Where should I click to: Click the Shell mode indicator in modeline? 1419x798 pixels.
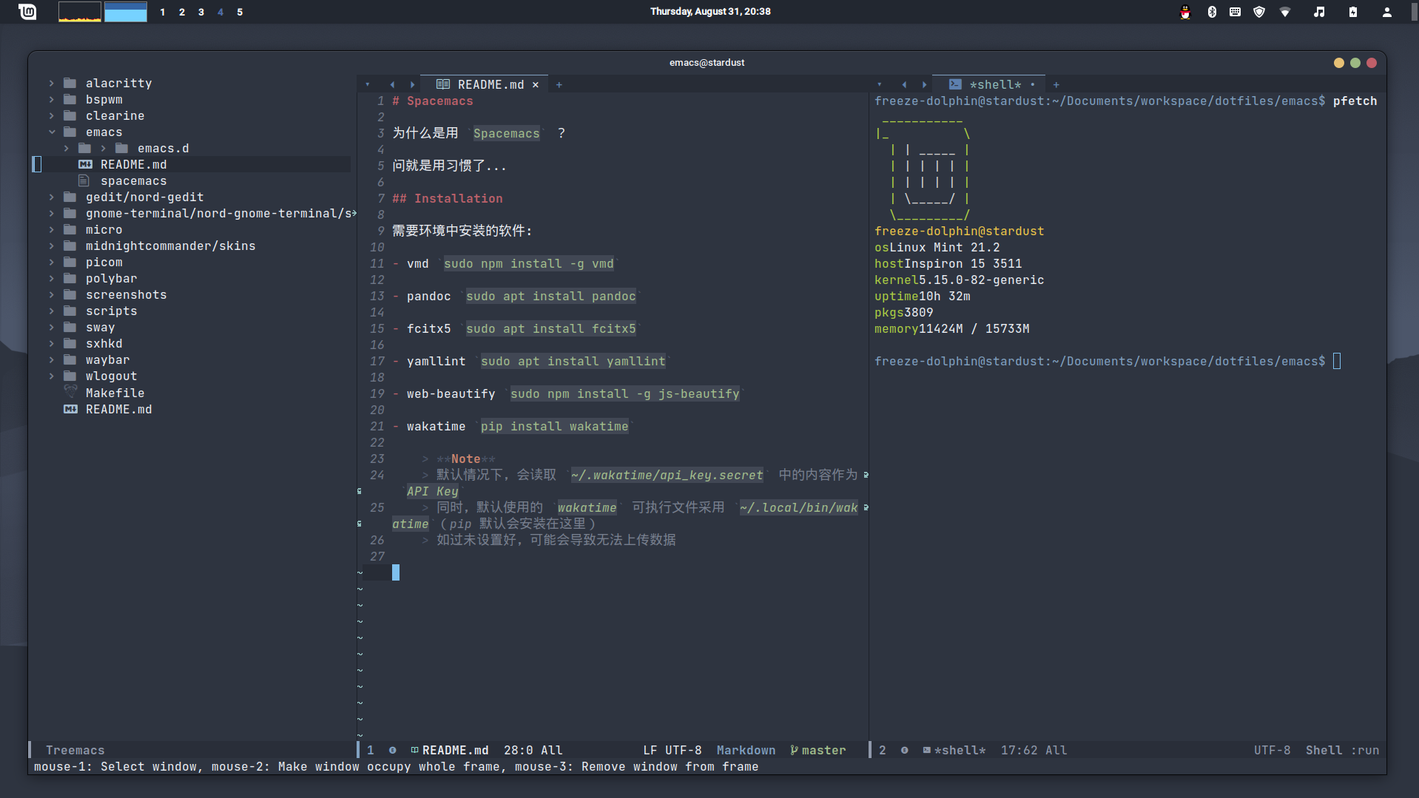(1324, 750)
